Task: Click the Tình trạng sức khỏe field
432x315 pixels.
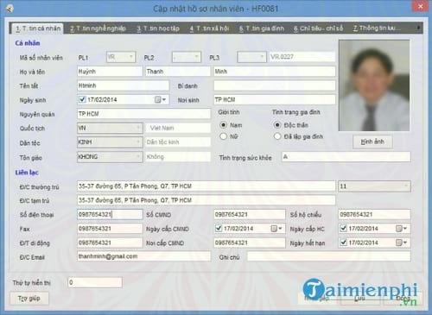Action: coord(346,157)
